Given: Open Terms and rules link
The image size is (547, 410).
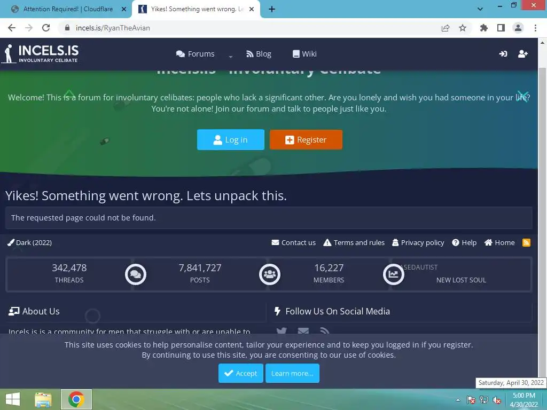Looking at the screenshot, I should click(x=354, y=243).
